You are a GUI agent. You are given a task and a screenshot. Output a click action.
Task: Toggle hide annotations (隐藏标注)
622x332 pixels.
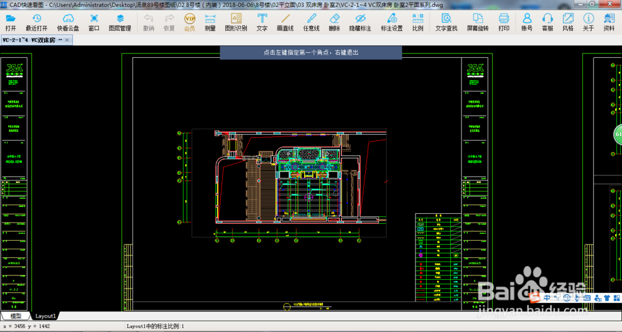tap(360, 22)
